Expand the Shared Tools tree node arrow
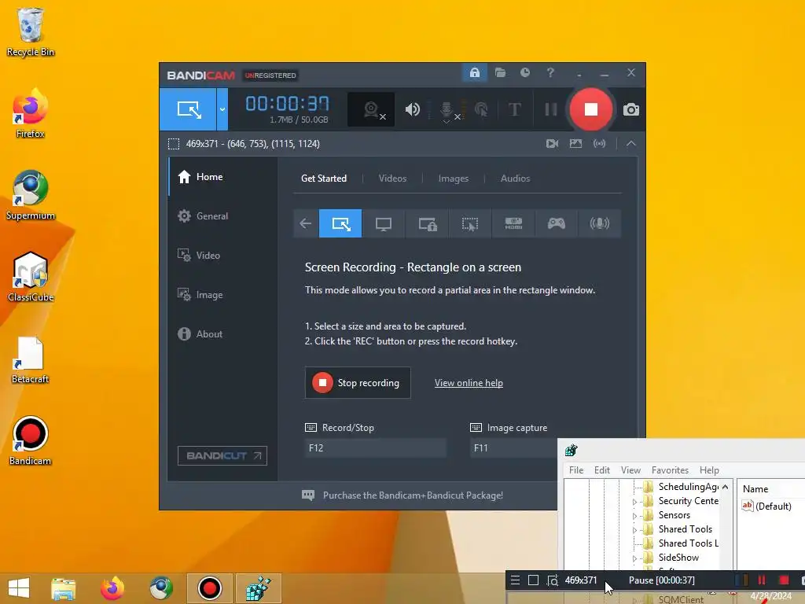Screen dimensions: 805x604 [634, 530]
